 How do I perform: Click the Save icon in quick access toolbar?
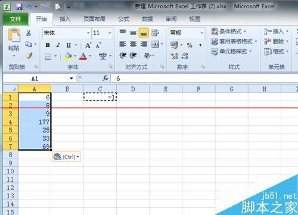(x=19, y=7)
